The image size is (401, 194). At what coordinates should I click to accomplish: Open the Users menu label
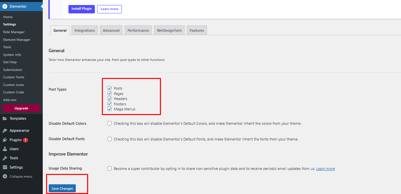(x=14, y=149)
